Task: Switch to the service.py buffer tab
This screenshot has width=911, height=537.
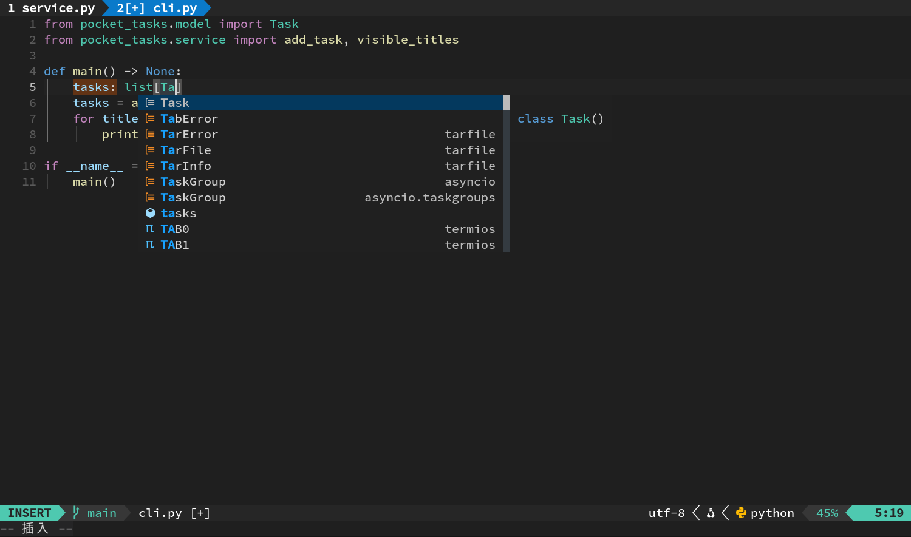Action: click(51, 8)
